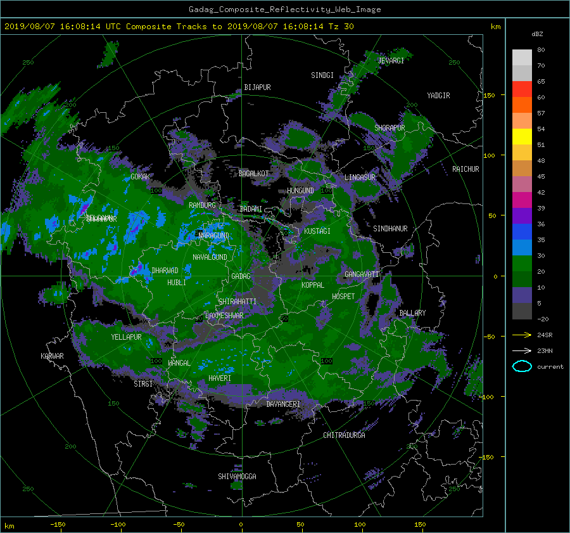Click the HANGAL city label

[x=179, y=363]
